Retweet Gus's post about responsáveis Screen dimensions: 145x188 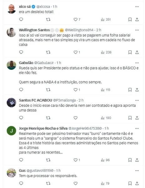[x=48, y=183]
